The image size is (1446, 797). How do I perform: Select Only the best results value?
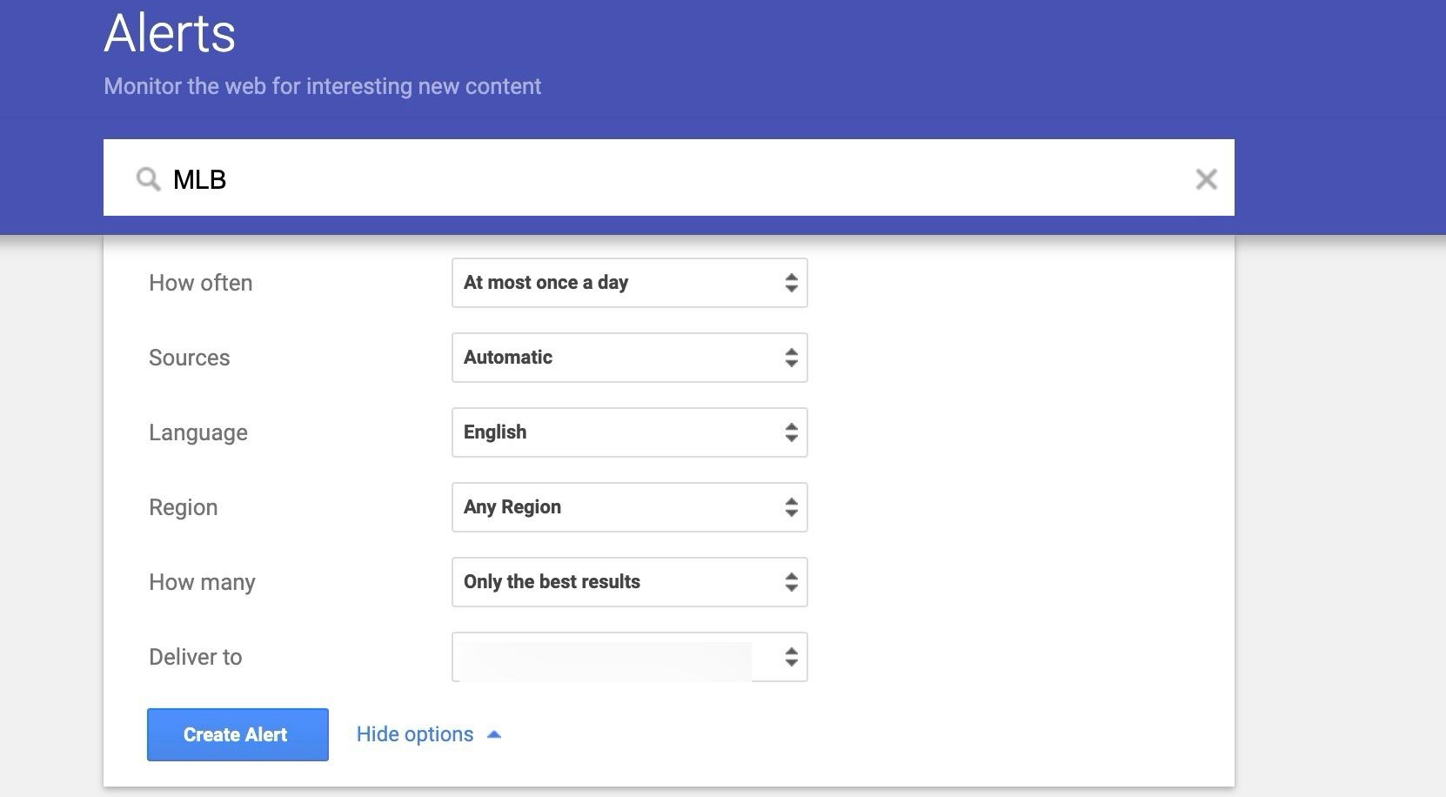pyautogui.click(x=553, y=582)
